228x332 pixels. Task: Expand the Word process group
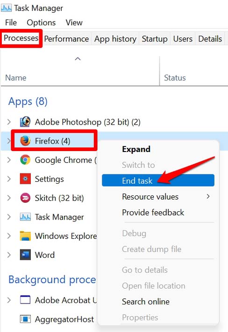[x=9, y=255]
